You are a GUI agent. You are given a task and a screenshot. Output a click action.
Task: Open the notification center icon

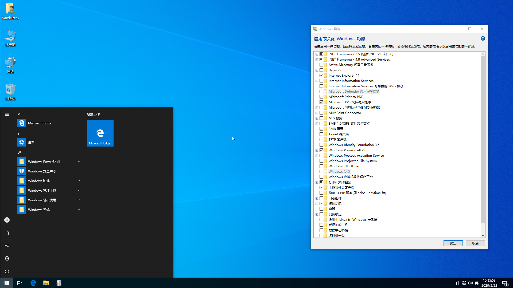pos(505,283)
